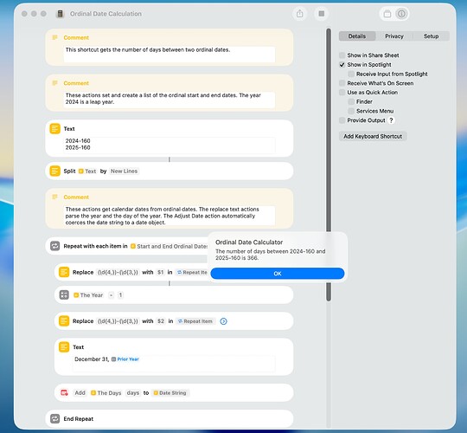Click the shortcut's calculator app icon
The height and width of the screenshot is (433, 467).
(61, 14)
